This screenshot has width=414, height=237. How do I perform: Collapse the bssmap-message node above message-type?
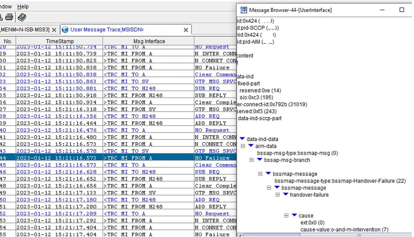[260, 174]
